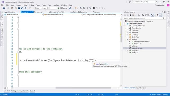Click the Save icon in the toolbar

19,8
